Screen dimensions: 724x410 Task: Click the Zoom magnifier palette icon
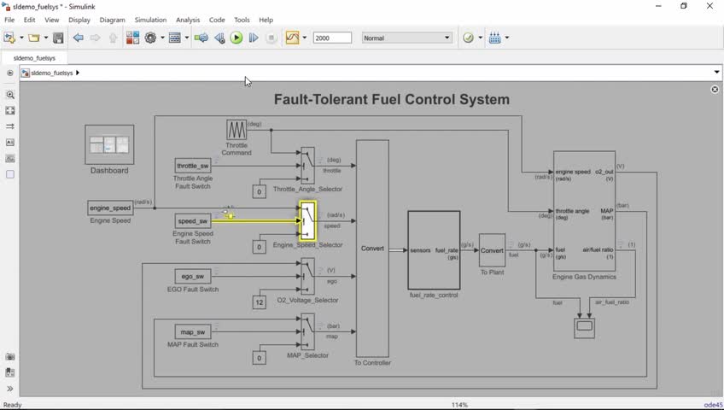[10, 95]
